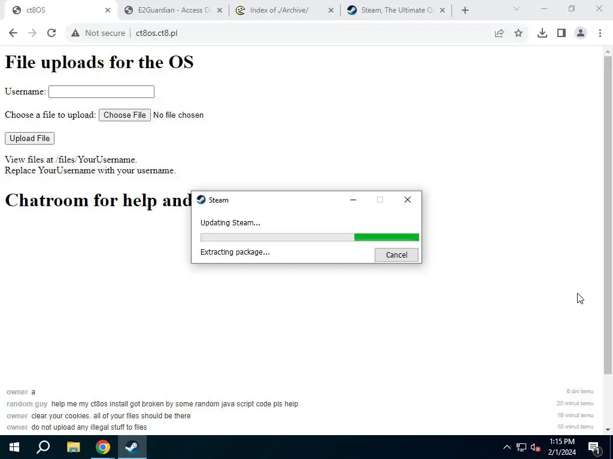Click the 'Extracting package...' status text
Viewport: 613px width, 459px height.
[235, 252]
